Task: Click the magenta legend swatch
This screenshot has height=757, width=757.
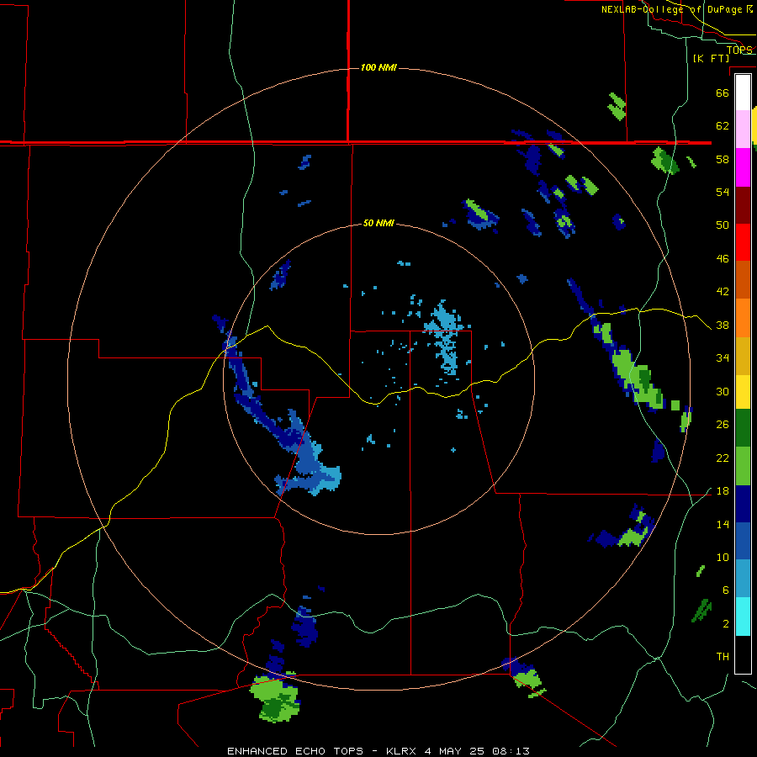Action: (x=743, y=167)
